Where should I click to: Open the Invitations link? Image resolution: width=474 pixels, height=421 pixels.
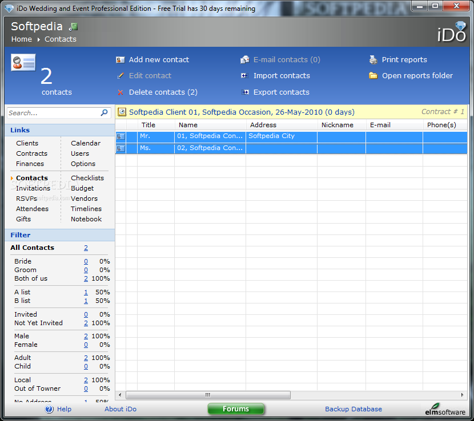tap(33, 188)
